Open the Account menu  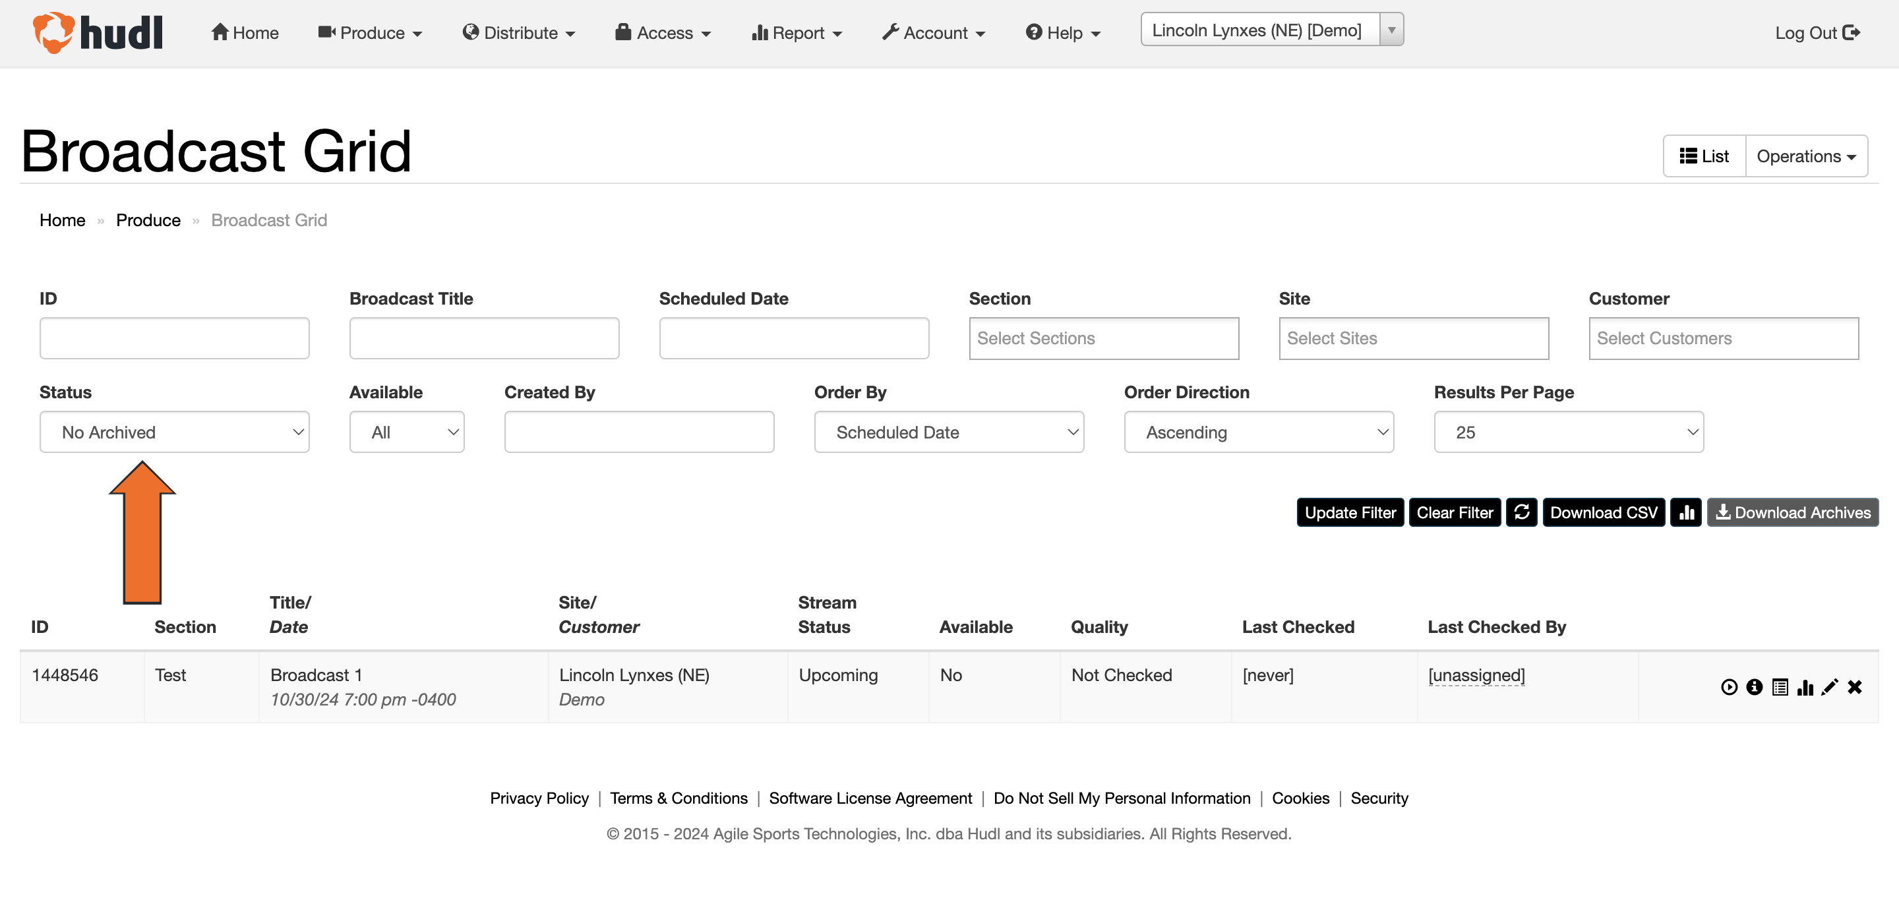tap(934, 32)
